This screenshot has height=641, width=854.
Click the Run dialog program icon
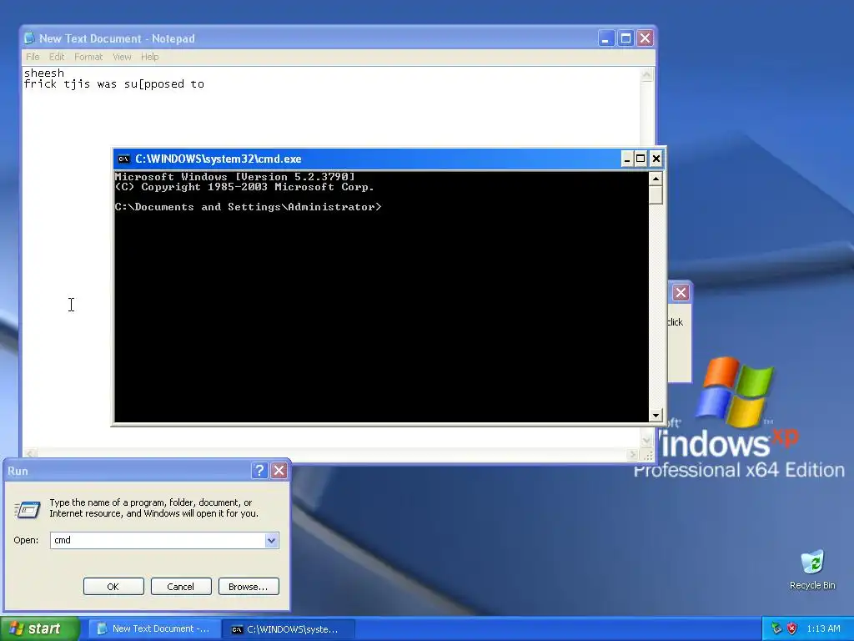pos(28,510)
